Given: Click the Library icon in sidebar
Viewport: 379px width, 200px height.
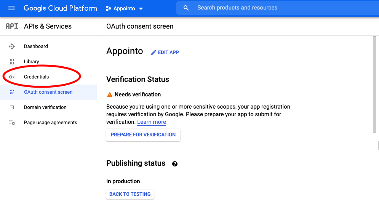Looking at the screenshot, I should pos(11,62).
